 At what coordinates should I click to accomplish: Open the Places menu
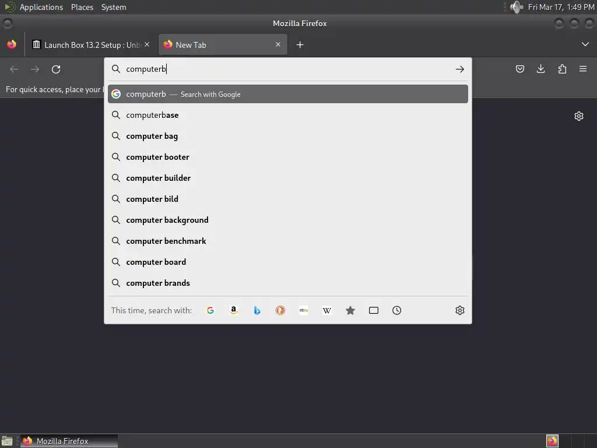pos(82,7)
